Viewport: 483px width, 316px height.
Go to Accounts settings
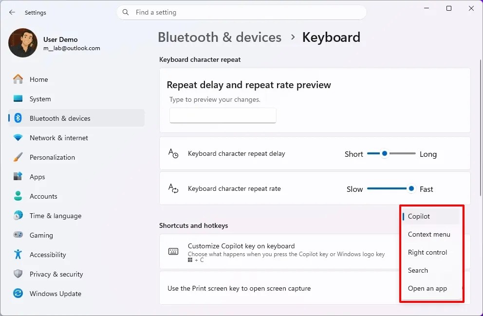76,196
